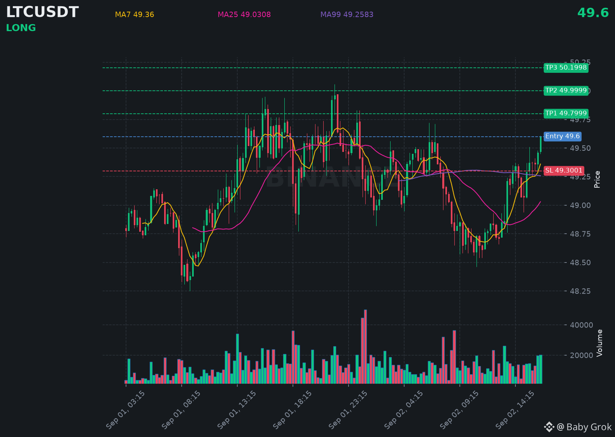
Task: Click the MA7 49.36 legend text
Action: point(135,15)
